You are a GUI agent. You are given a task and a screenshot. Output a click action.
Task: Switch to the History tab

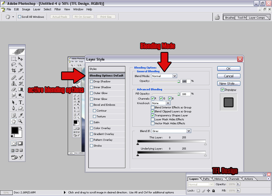tap(218, 179)
